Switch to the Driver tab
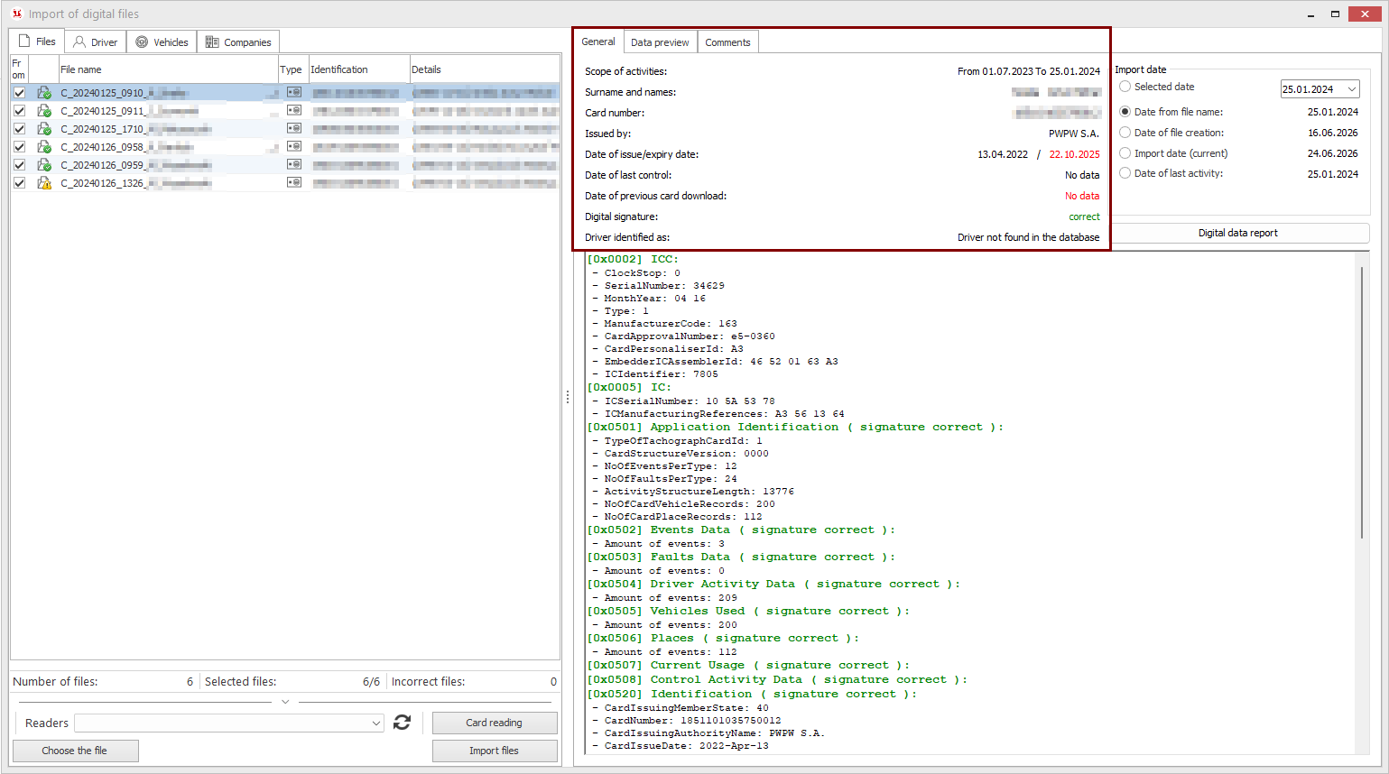The height and width of the screenshot is (774, 1389). point(95,41)
